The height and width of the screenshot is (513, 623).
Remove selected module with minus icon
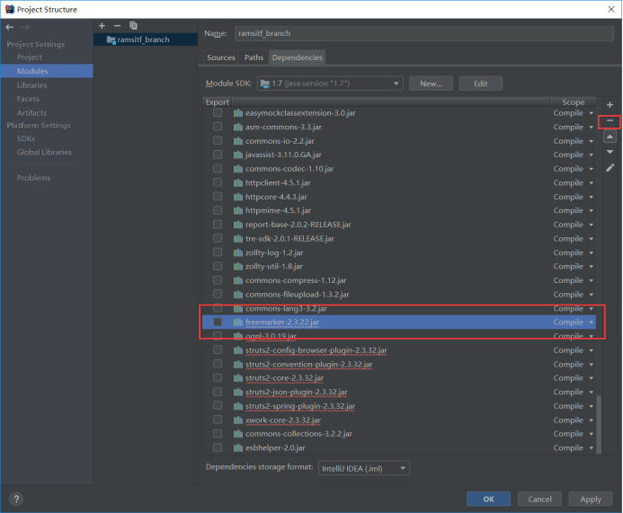[x=117, y=26]
